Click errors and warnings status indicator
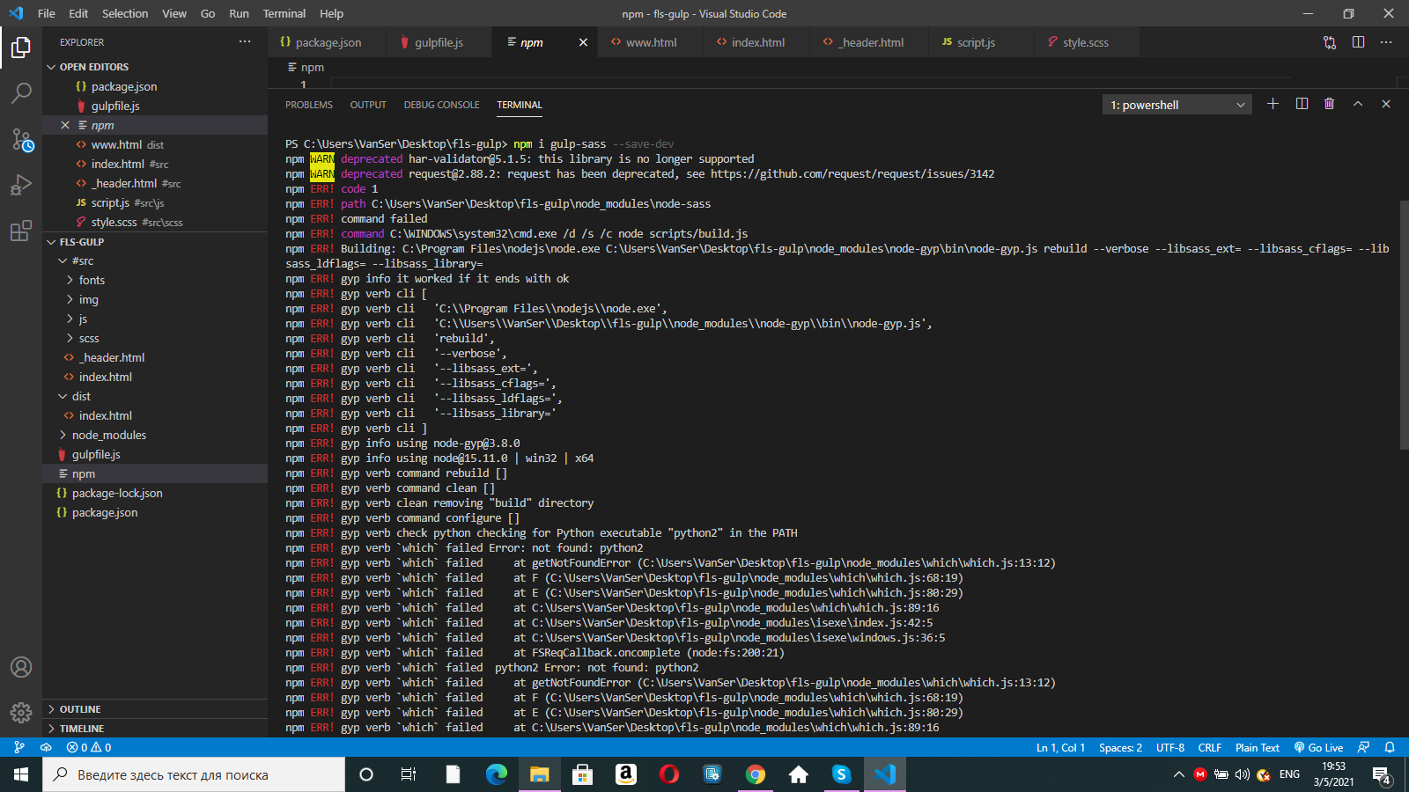Screen dimensions: 1409x792 click(89, 747)
